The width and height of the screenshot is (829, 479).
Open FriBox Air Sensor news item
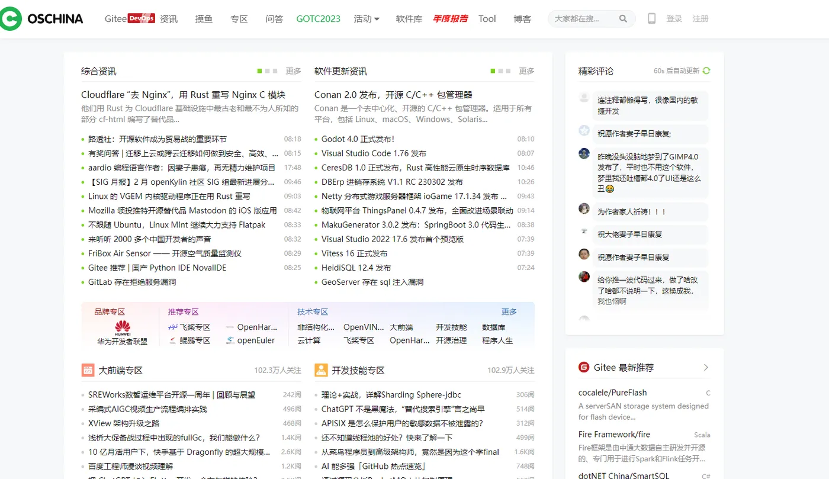[165, 253]
